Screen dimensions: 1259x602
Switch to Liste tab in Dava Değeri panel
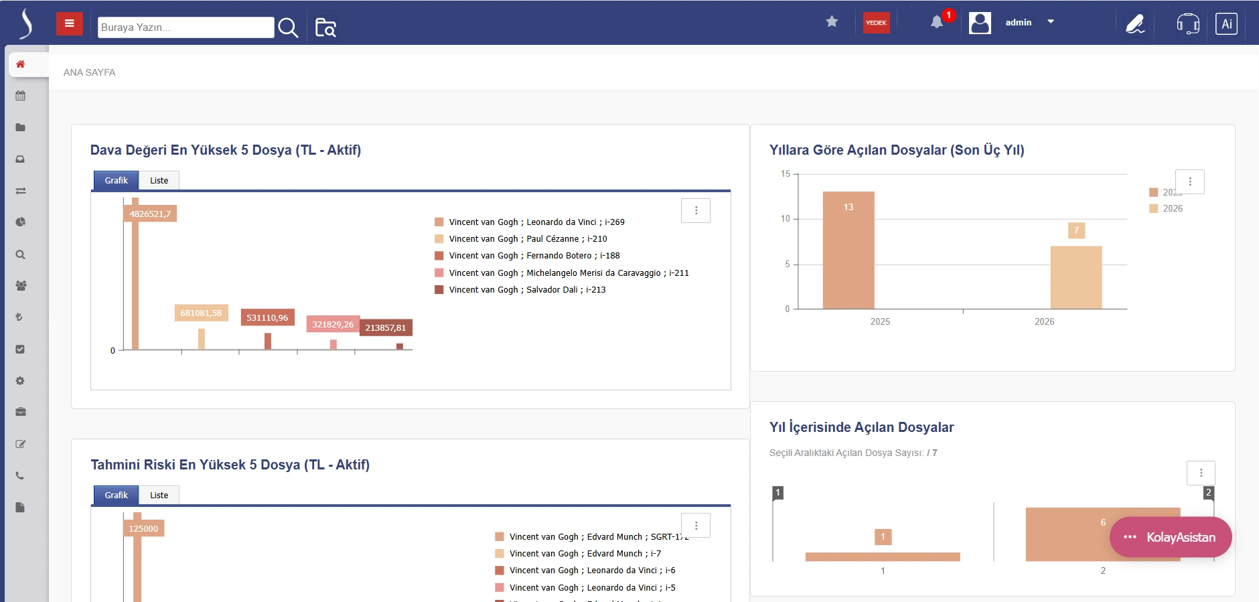coord(159,181)
